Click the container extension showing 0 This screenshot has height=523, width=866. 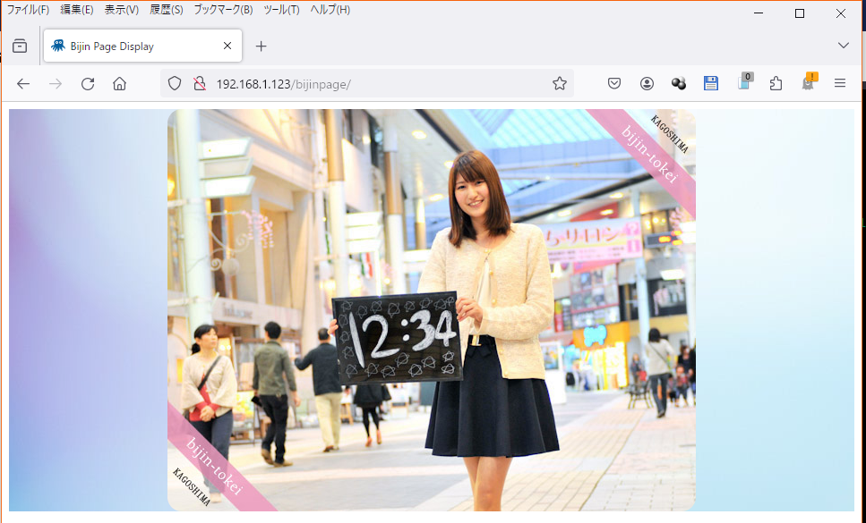743,83
